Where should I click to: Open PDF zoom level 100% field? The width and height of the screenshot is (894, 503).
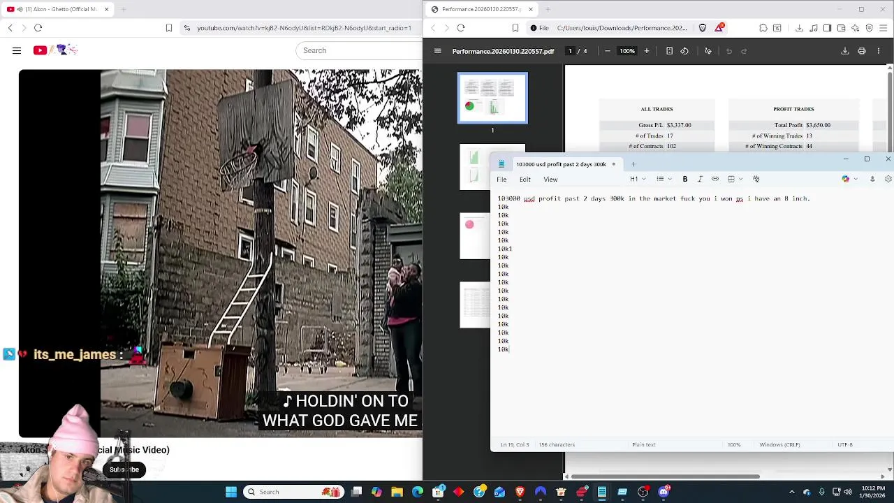coord(627,51)
